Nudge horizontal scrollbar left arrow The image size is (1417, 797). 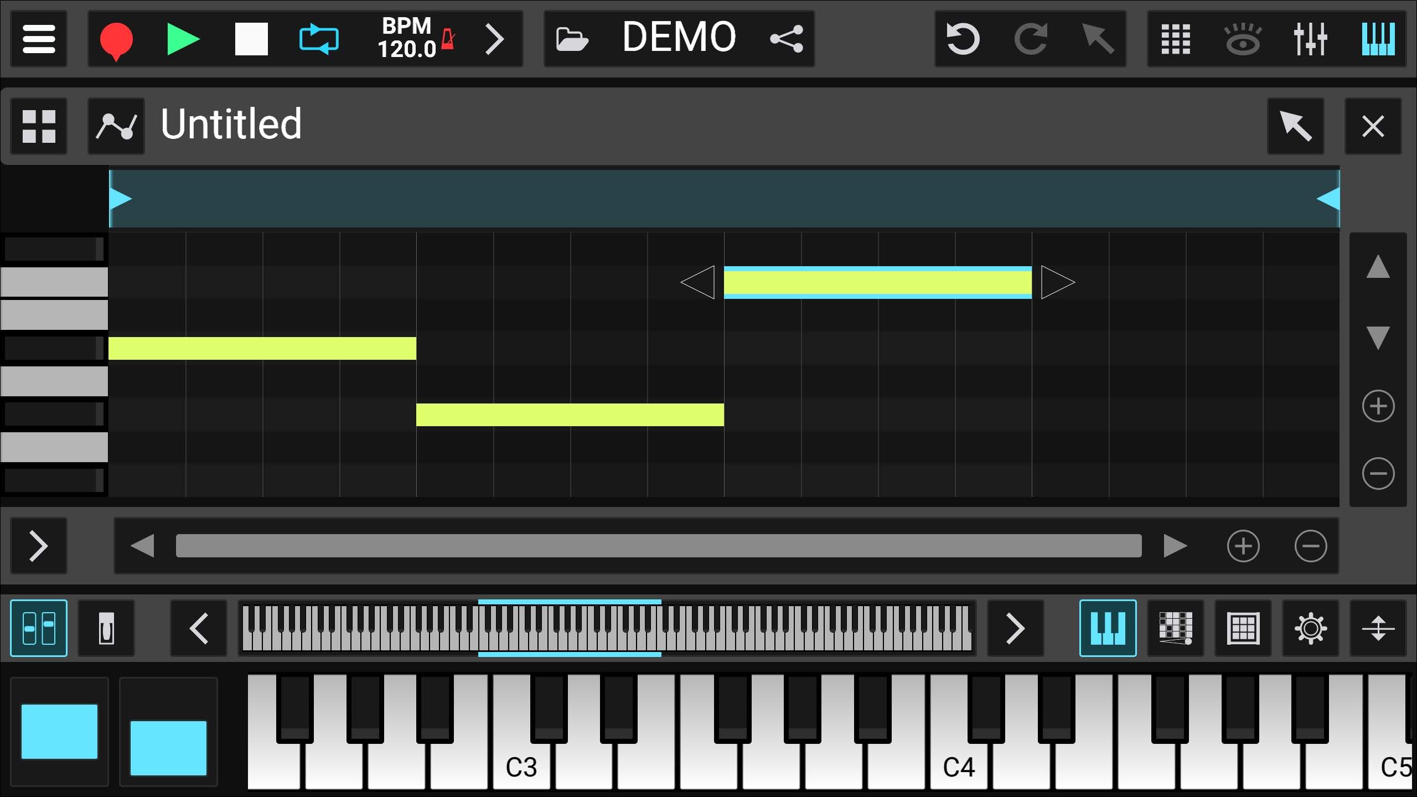(142, 546)
